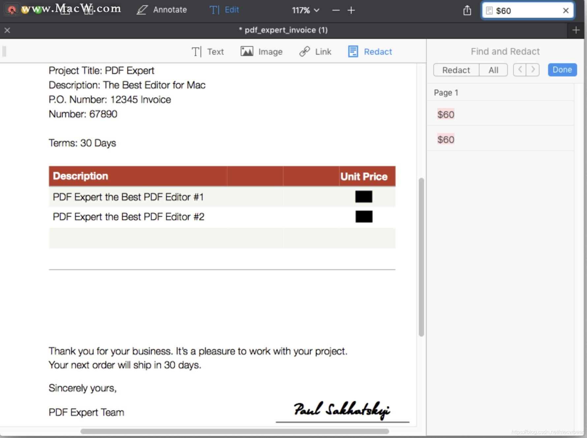Image resolution: width=587 pixels, height=438 pixels.
Task: Click the redaction box in Editor #2 row
Action: (x=364, y=217)
